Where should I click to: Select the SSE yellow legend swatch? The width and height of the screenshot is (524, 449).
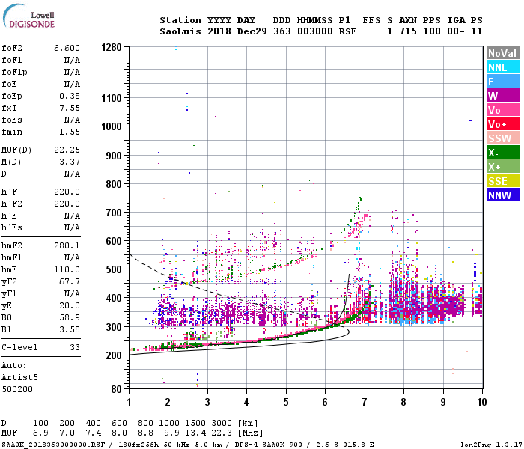click(503, 181)
